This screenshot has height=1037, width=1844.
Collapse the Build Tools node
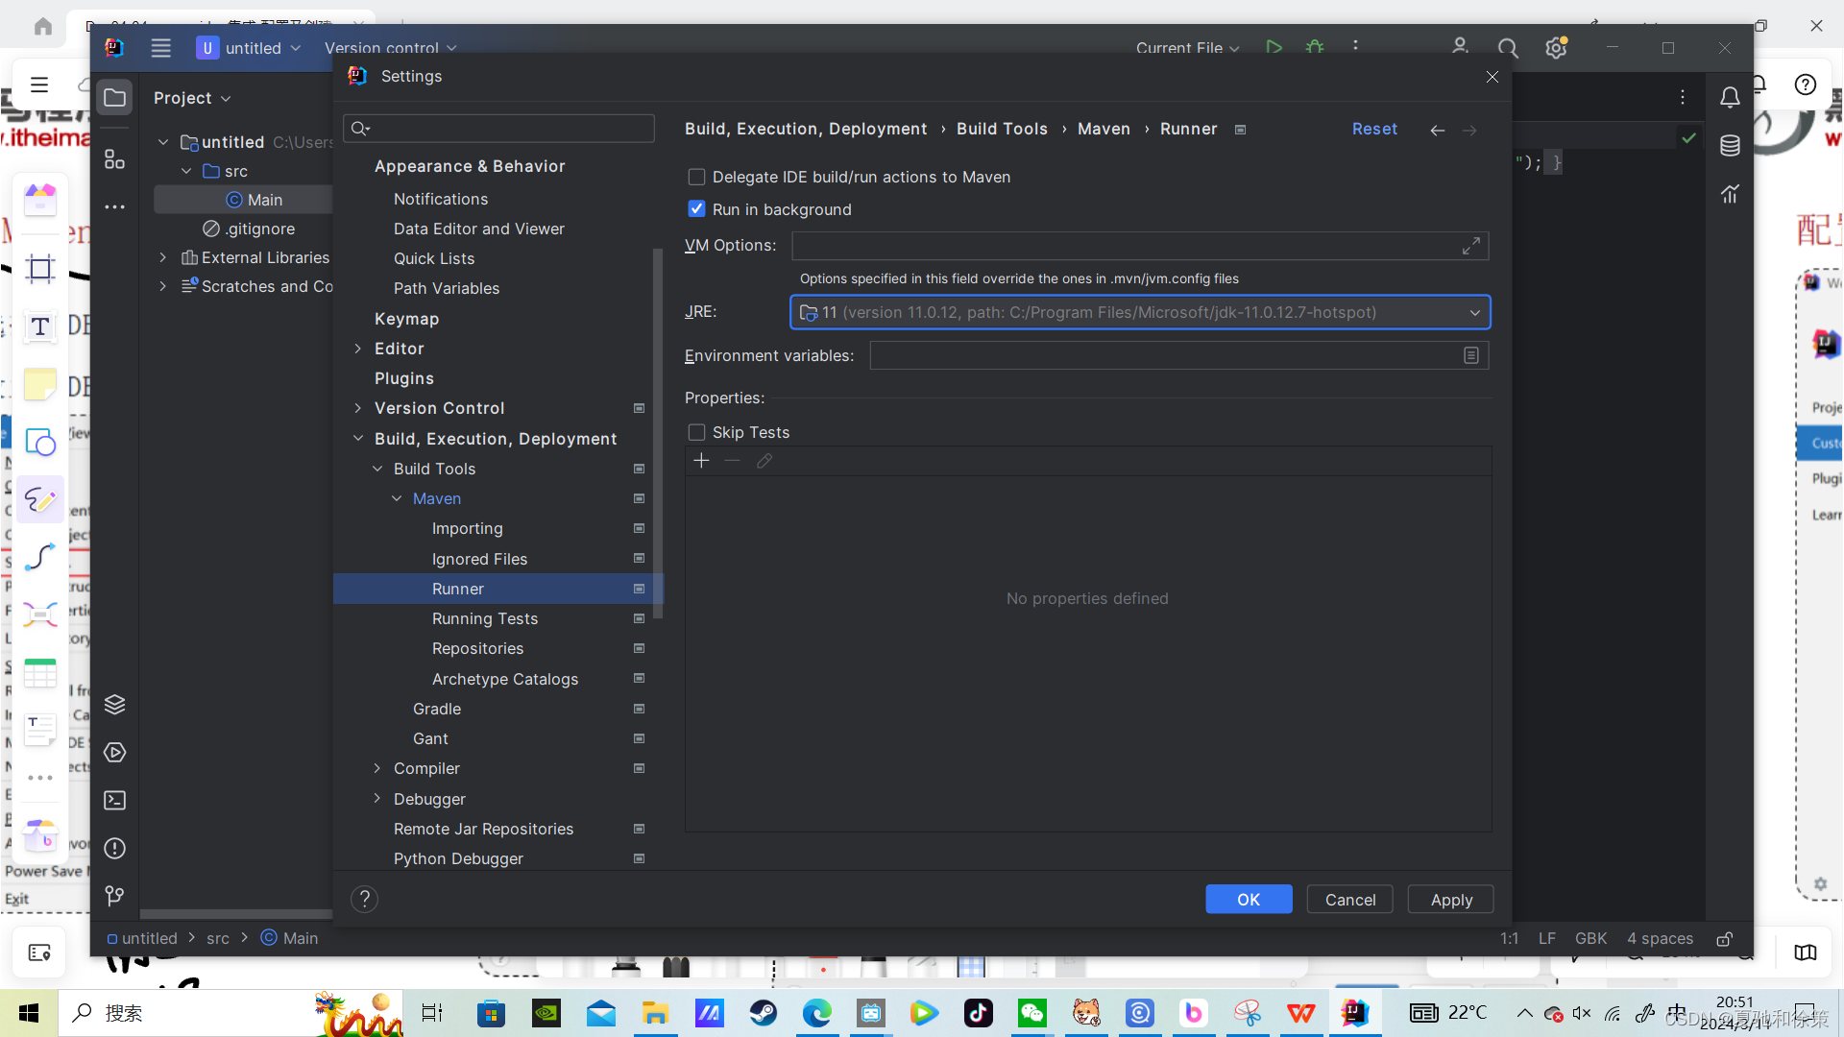click(x=377, y=469)
